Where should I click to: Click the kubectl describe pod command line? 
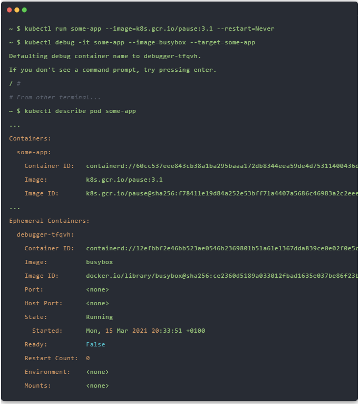pos(72,111)
